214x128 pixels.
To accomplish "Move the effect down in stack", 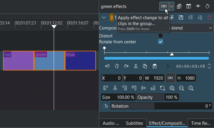I will coord(200,17).
